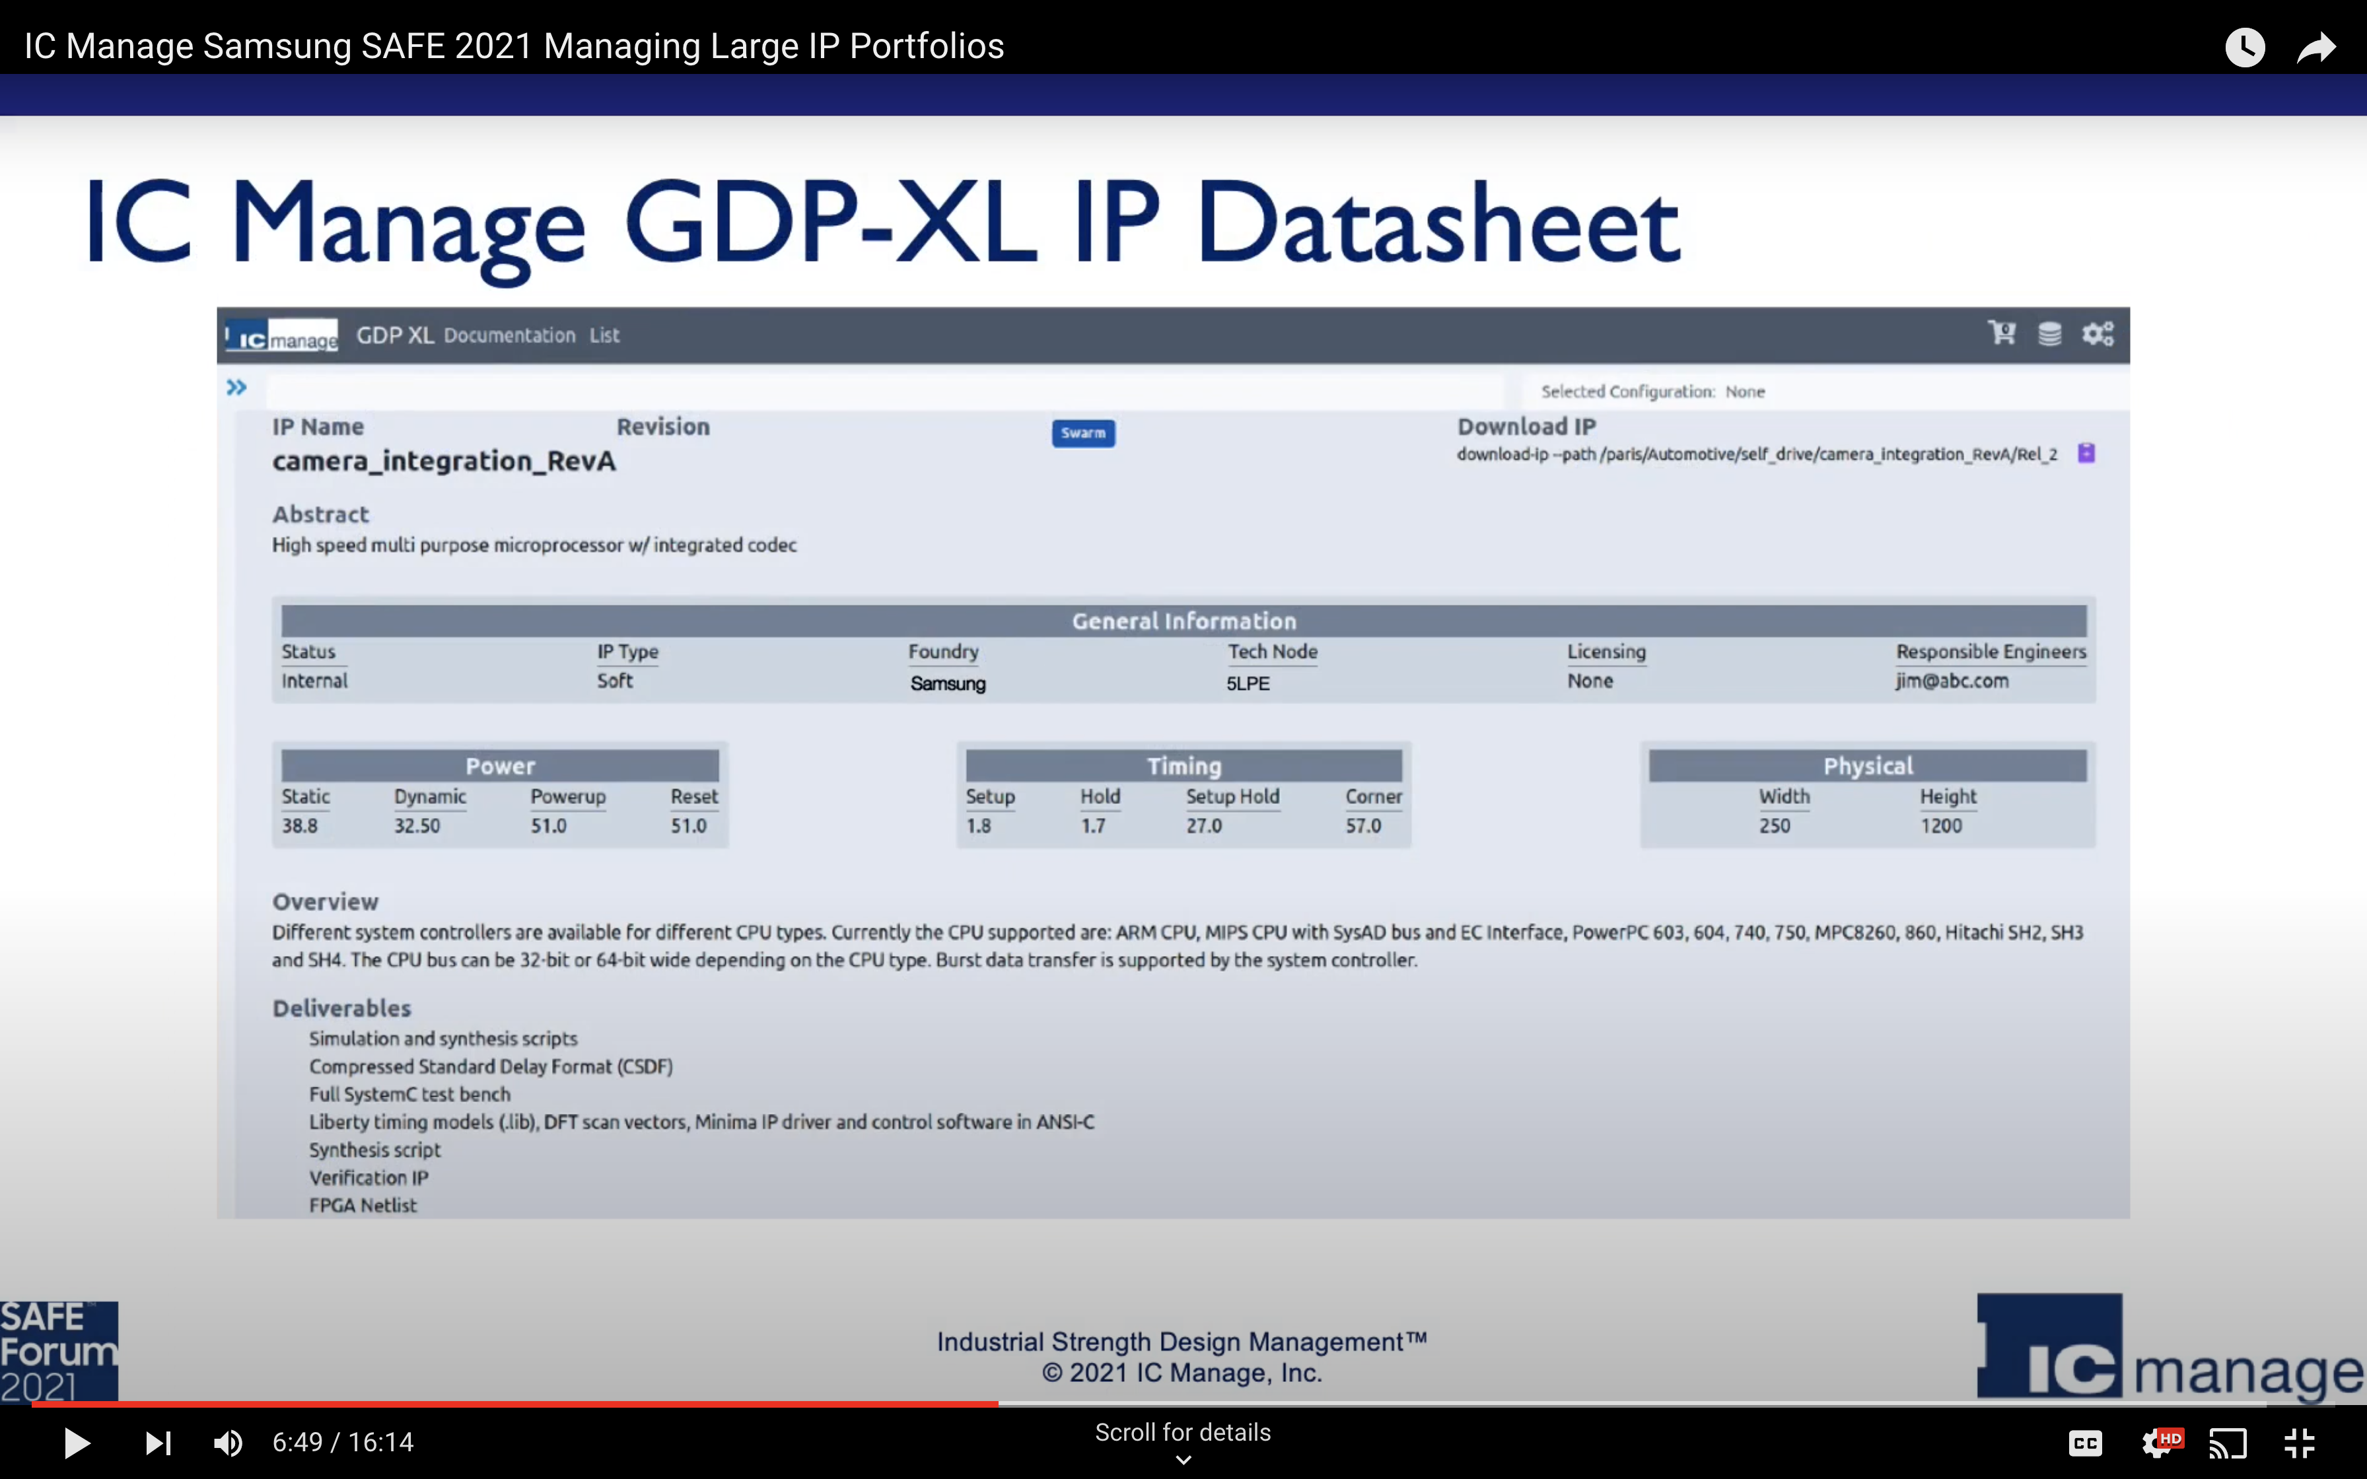Click the Timing section header
This screenshot has height=1479, width=2367.
(1183, 766)
